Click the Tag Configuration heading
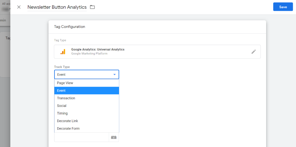Image resolution: width=296 pixels, height=147 pixels. pyautogui.click(x=70, y=27)
